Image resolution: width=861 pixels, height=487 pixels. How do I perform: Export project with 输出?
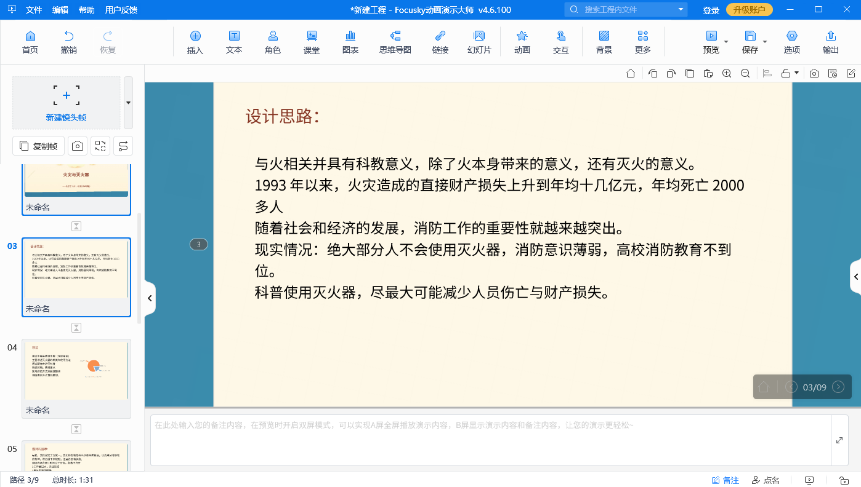coord(831,42)
